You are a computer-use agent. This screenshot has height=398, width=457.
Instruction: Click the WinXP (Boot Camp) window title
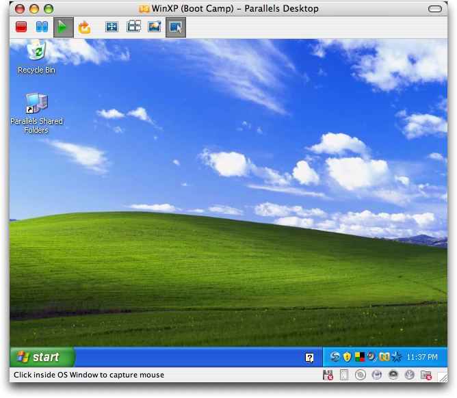tap(228, 8)
